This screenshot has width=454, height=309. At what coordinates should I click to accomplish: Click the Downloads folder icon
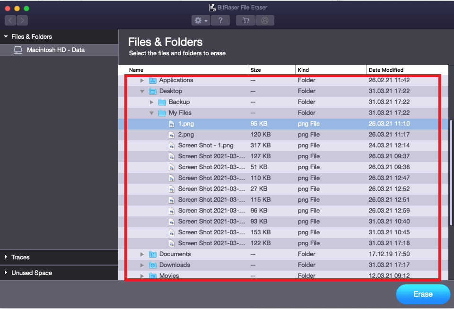pyautogui.click(x=153, y=265)
